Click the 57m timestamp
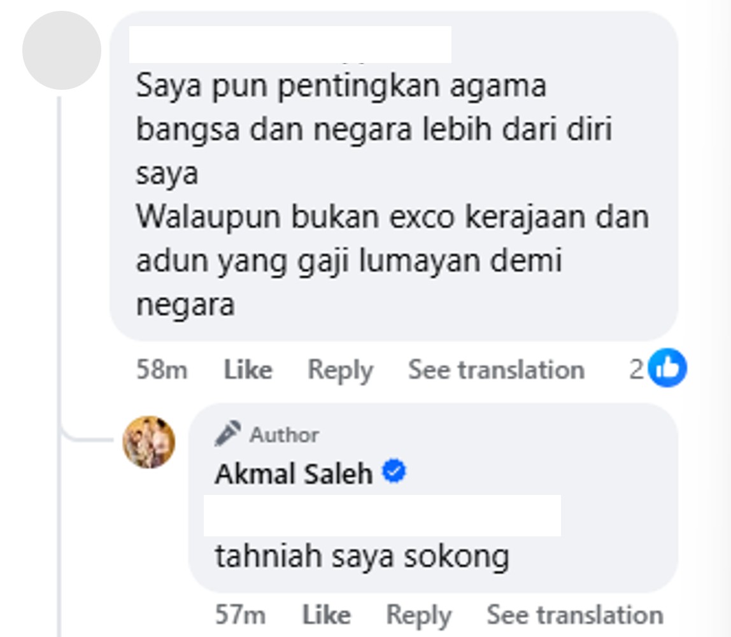The image size is (731, 637). click(x=240, y=615)
